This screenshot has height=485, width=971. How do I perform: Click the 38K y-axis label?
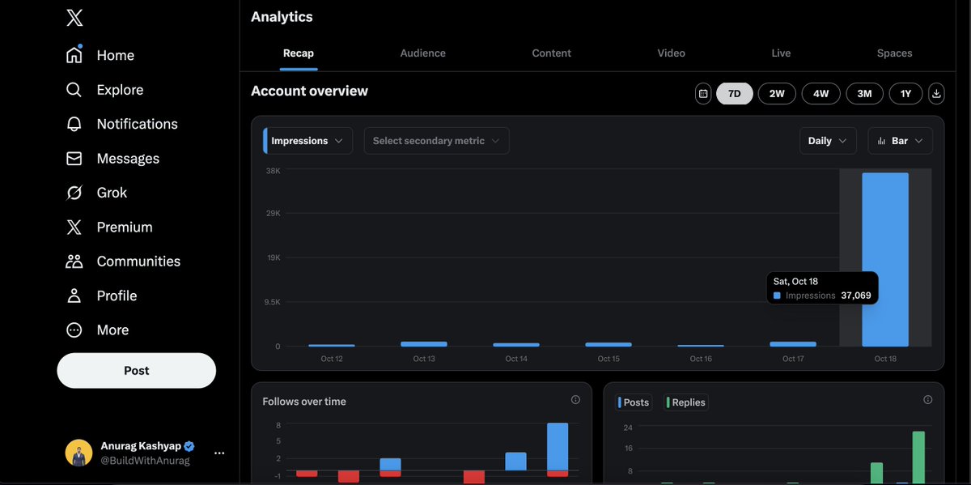coord(273,171)
